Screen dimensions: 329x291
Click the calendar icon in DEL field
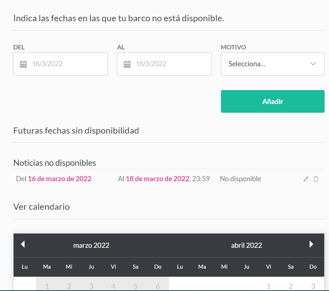coord(23,64)
